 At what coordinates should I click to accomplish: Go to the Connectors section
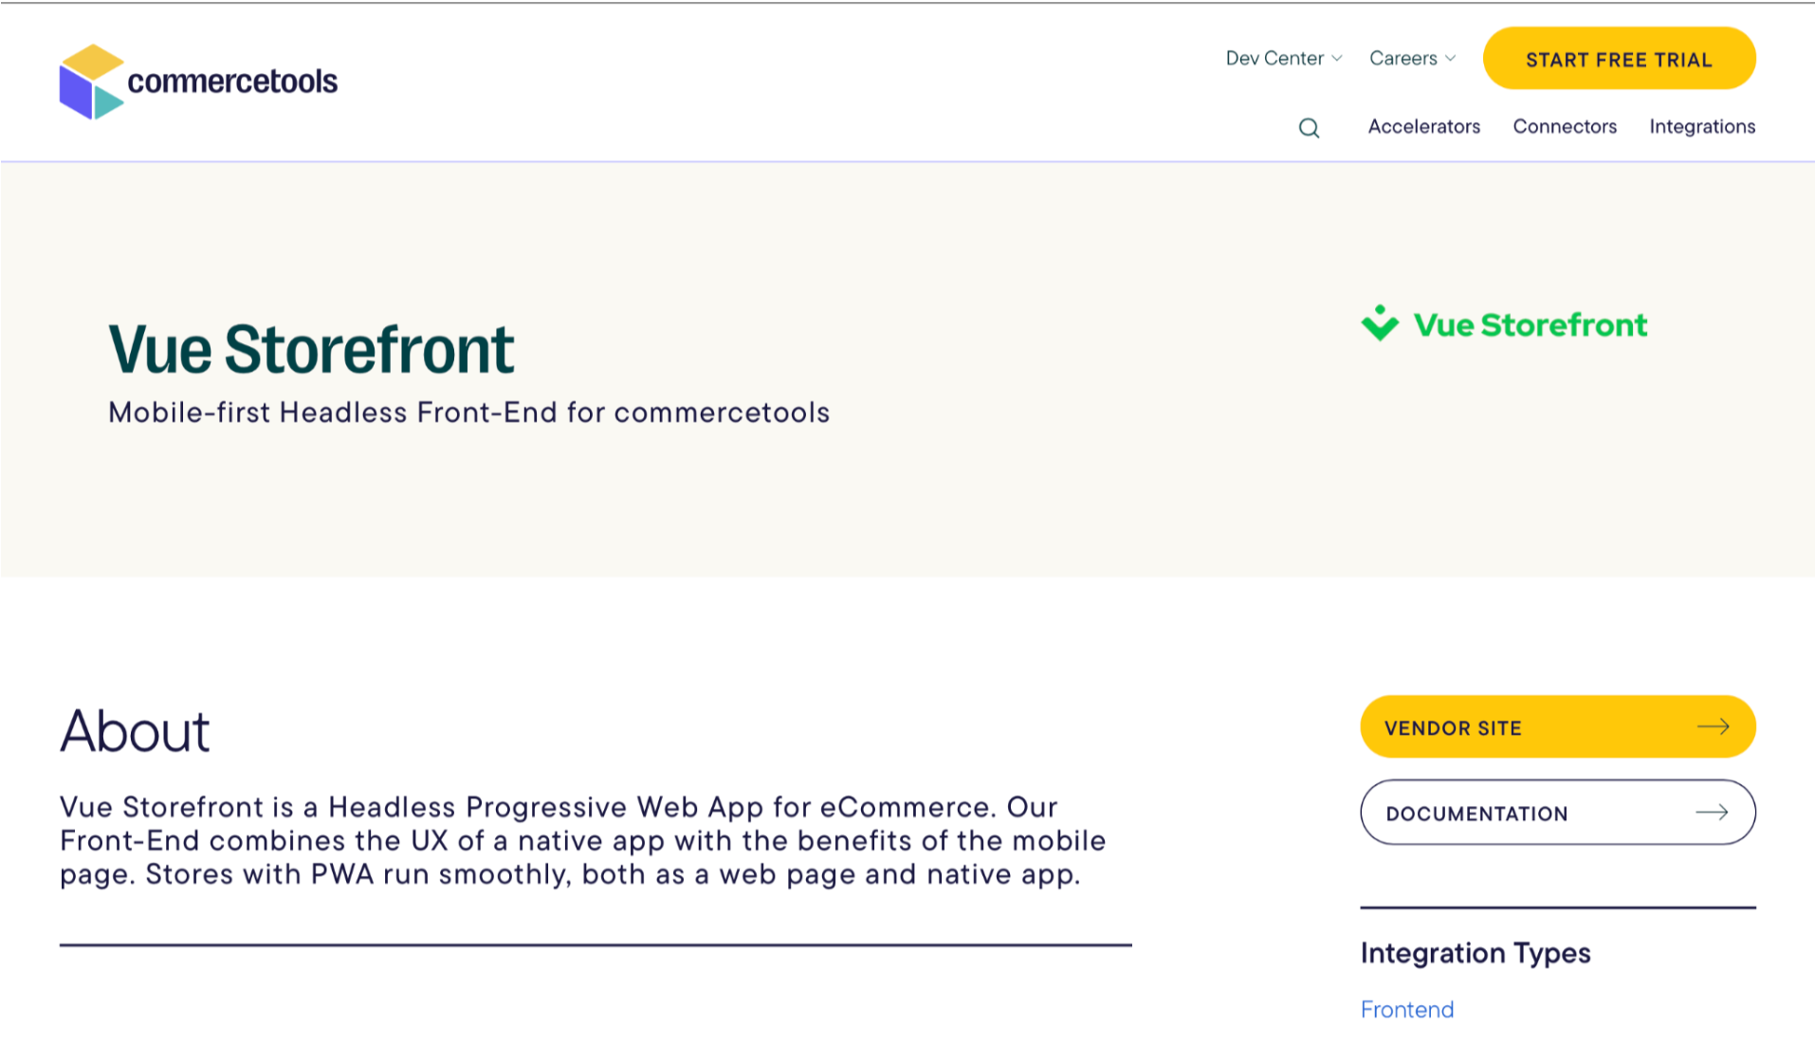tap(1565, 127)
